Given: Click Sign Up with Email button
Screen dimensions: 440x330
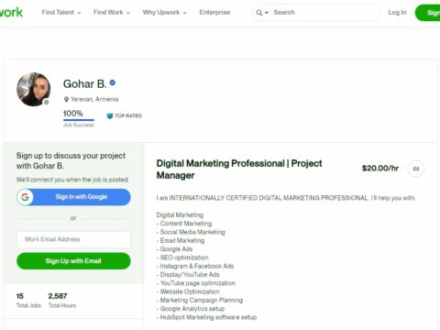Looking at the screenshot, I should pos(73,261).
